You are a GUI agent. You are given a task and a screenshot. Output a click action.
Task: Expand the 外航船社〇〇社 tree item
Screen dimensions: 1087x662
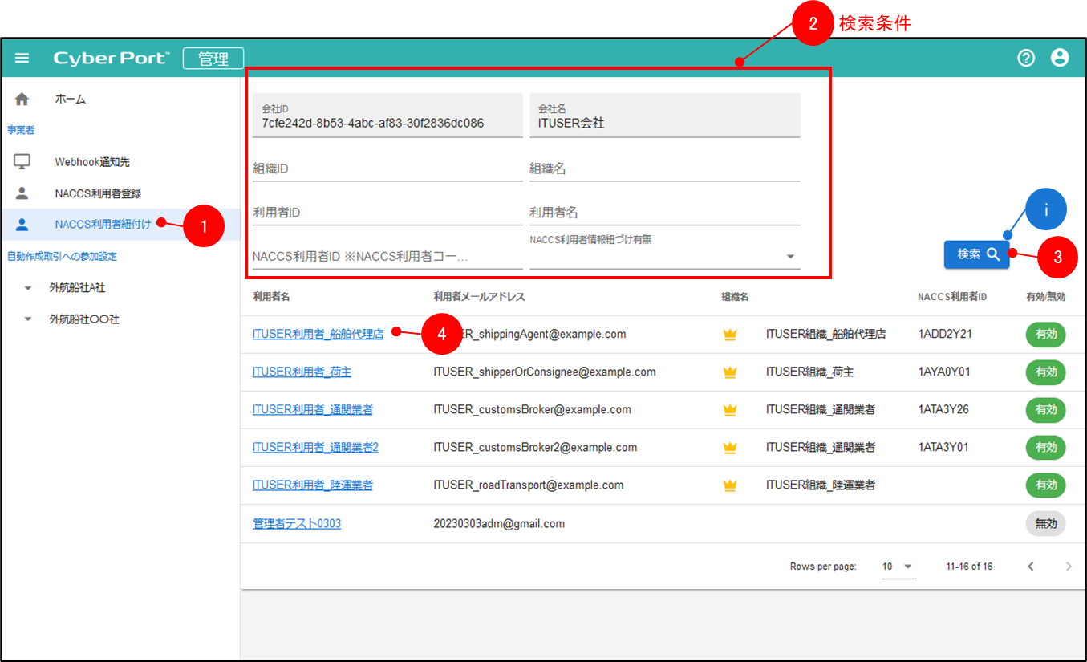click(x=29, y=319)
